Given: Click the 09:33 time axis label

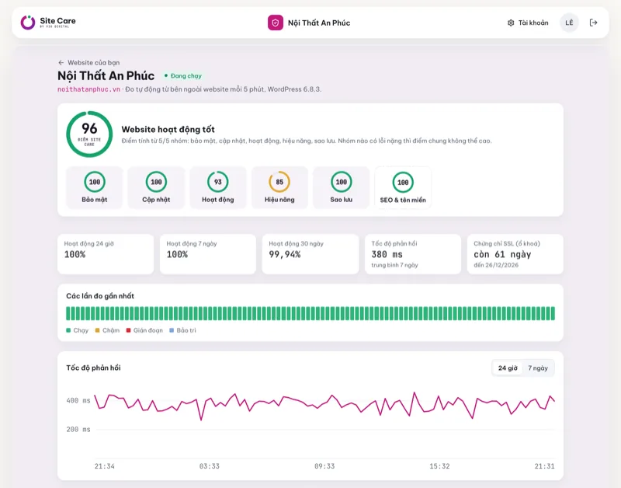Looking at the screenshot, I should point(324,466).
